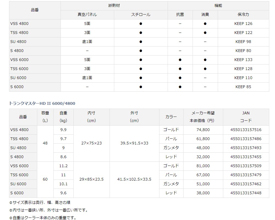275x220 pixels.
Task: Click the 真空パネル column header
Action: 87,15
